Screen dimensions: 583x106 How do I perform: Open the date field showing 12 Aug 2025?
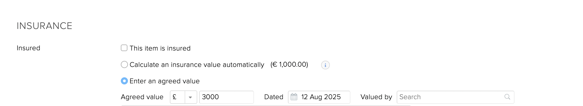pyautogui.click(x=319, y=97)
